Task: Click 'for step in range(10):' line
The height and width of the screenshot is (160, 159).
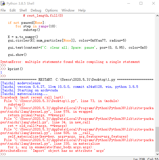Action: pyautogui.click(x=36, y=26)
